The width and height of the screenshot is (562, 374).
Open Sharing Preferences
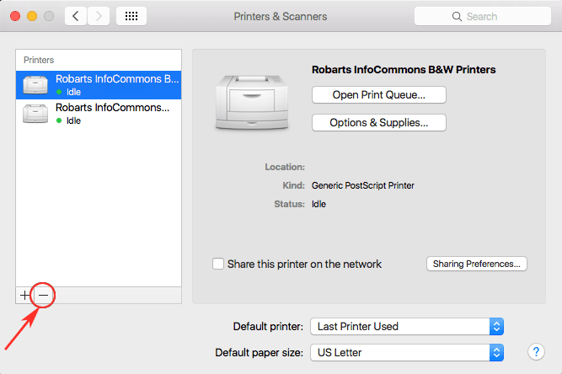pos(477,264)
